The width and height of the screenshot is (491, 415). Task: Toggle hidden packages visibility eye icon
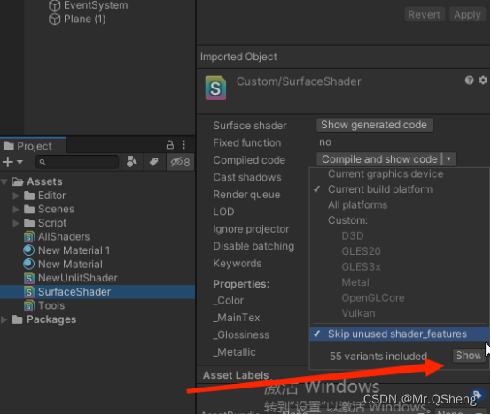[180, 162]
